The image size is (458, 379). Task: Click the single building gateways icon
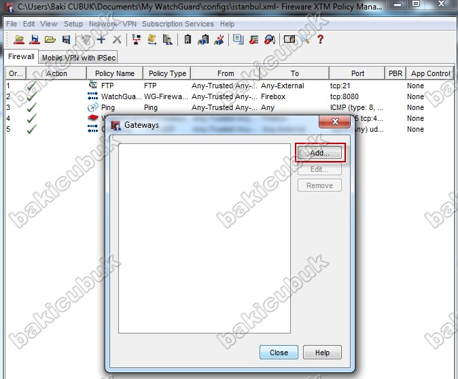point(188,39)
